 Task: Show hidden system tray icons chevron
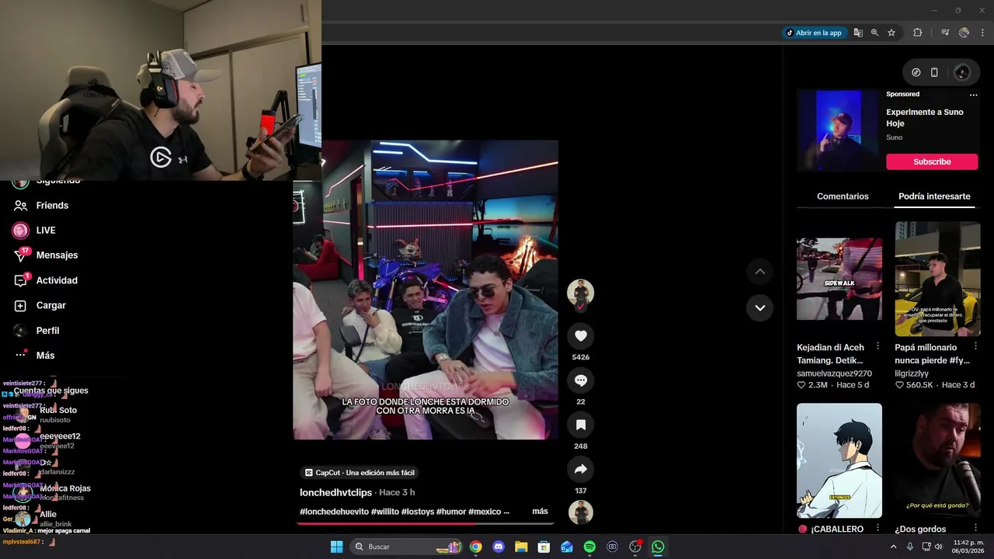893,547
